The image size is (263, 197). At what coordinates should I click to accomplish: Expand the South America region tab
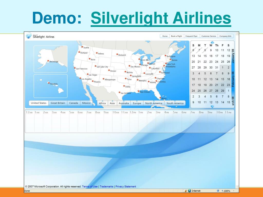point(175,103)
